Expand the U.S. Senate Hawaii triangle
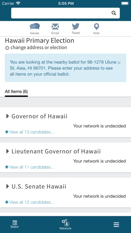Screen dimensions: 131x233 (x=7, y=186)
